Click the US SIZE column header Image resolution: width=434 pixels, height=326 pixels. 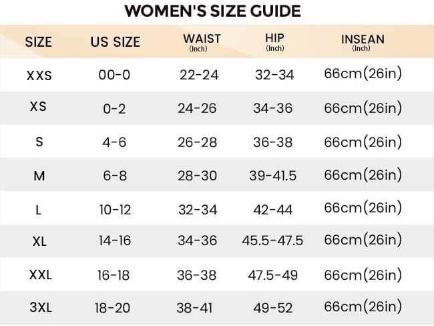[x=115, y=41]
